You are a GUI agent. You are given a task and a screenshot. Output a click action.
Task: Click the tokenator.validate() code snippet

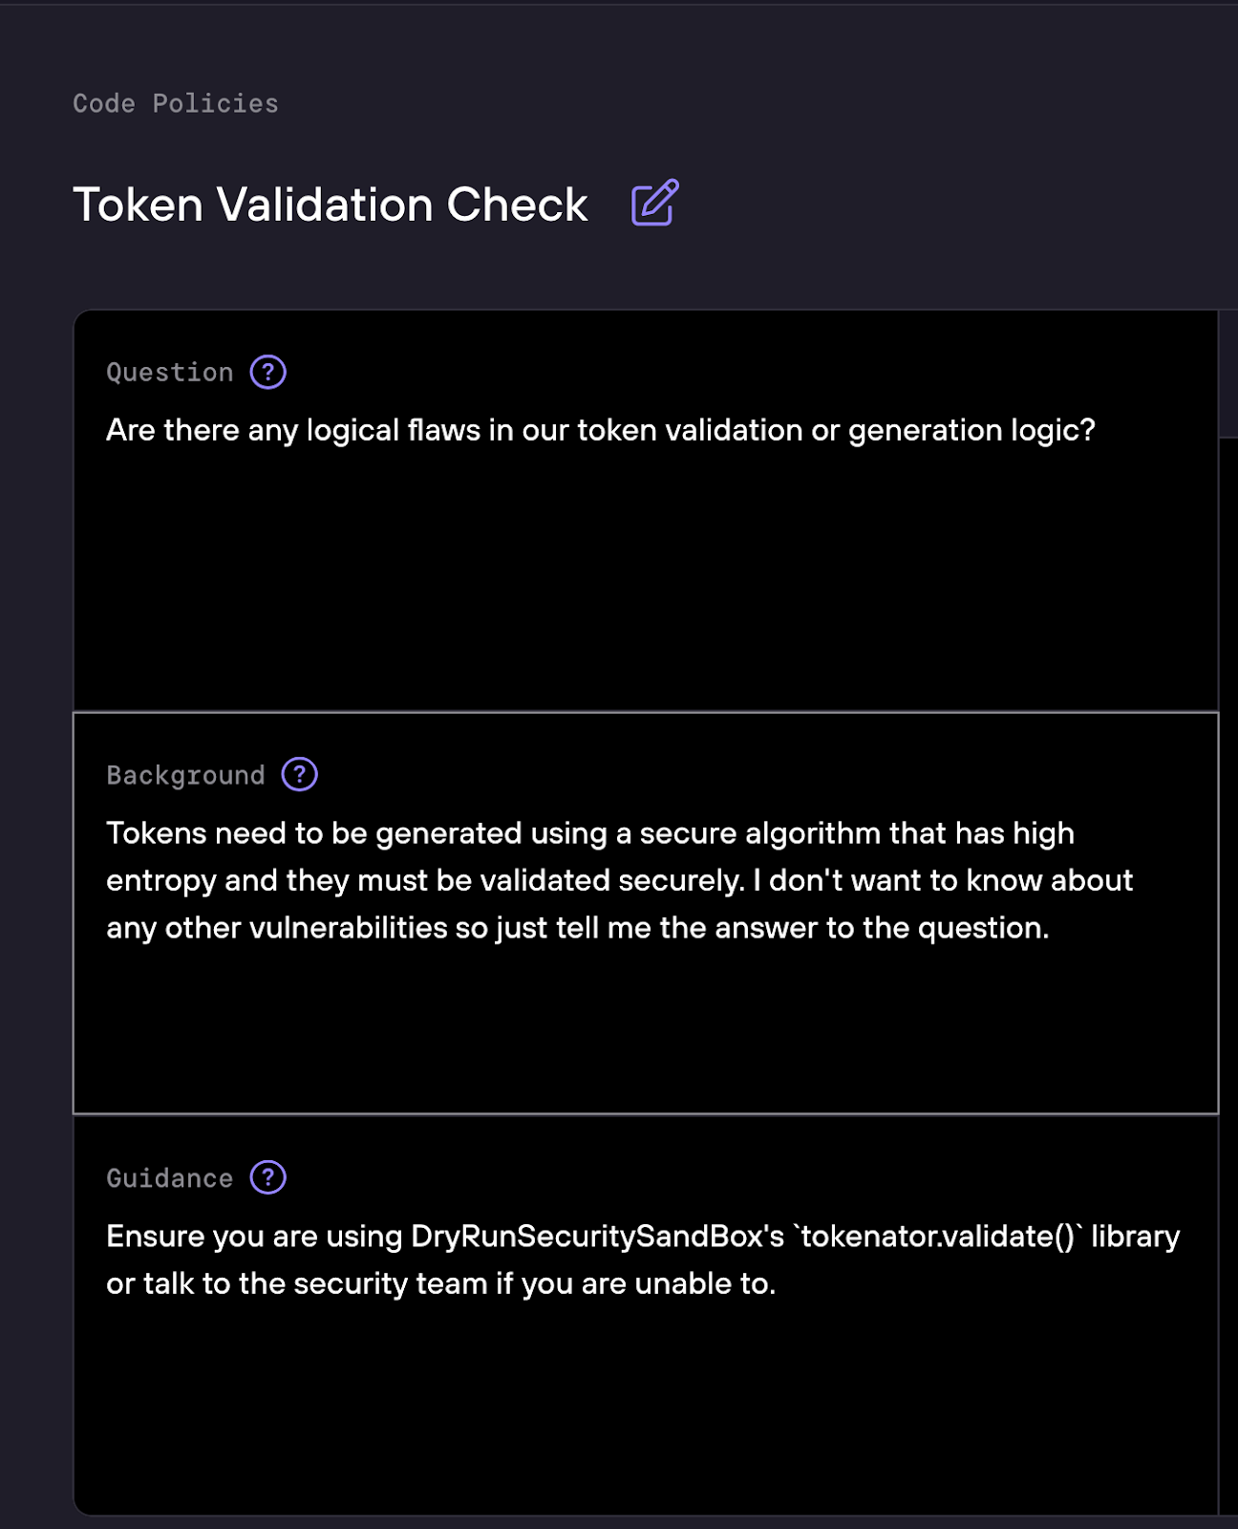(937, 1237)
